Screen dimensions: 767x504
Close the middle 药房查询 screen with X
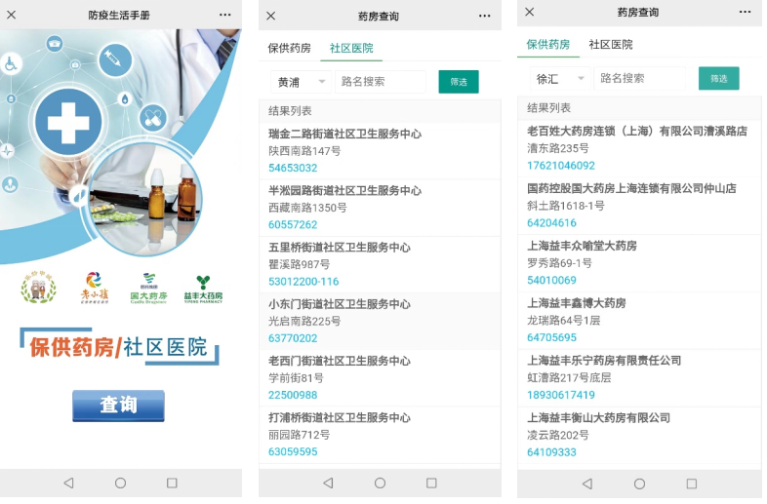pos(270,16)
